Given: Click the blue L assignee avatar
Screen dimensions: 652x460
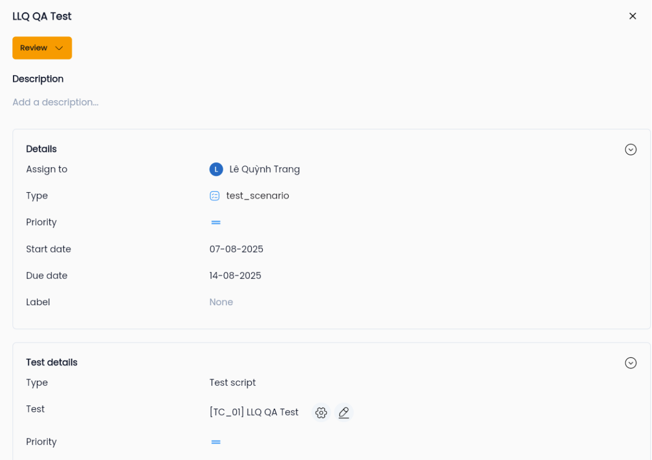Looking at the screenshot, I should pos(216,169).
